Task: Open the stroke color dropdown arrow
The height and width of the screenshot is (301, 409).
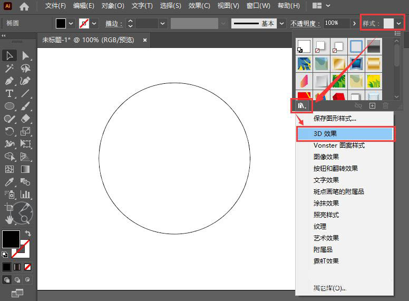Action: 94,23
